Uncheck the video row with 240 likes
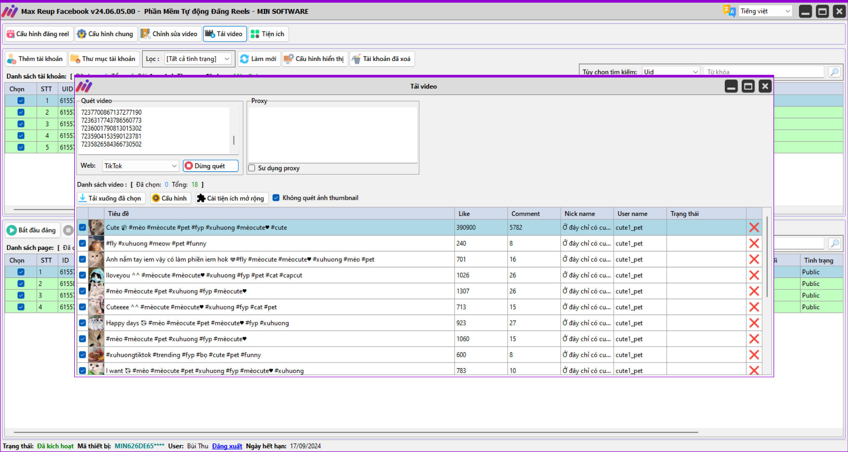 coord(82,243)
